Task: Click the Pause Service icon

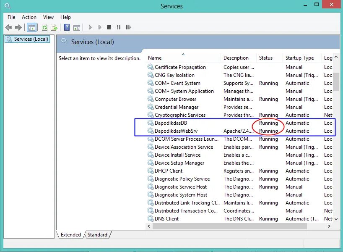Action: [119, 27]
